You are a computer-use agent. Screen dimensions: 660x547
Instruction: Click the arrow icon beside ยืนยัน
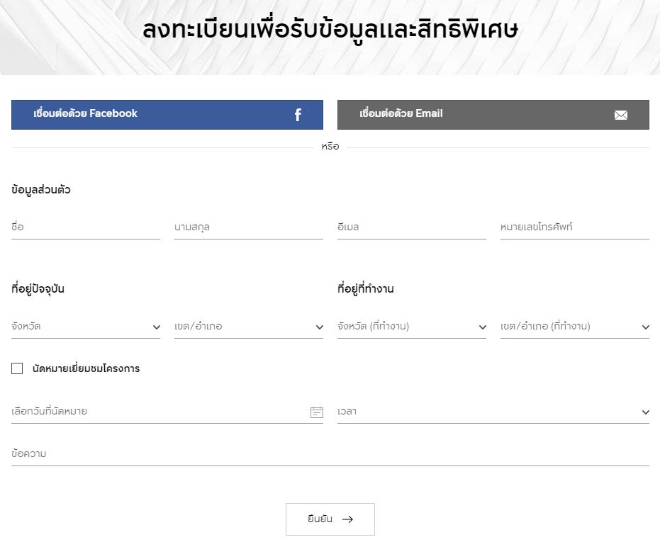[347, 519]
